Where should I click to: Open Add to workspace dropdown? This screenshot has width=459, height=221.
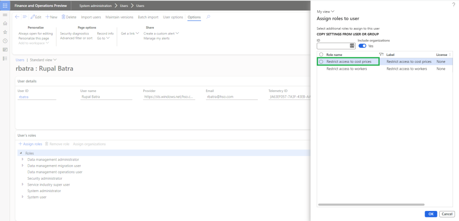point(34,43)
